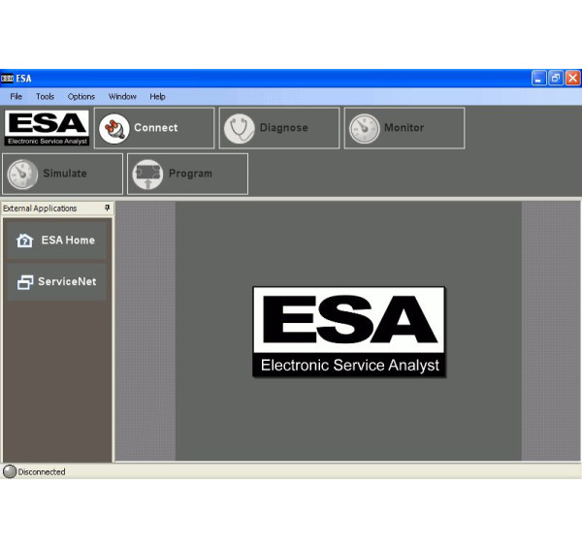Restore down the ESA window
Viewport: 582px width, 548px height.
(x=556, y=79)
